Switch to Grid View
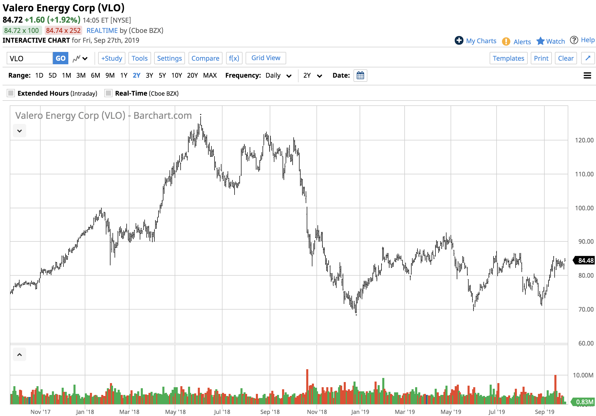The height and width of the screenshot is (416, 596). click(x=266, y=58)
